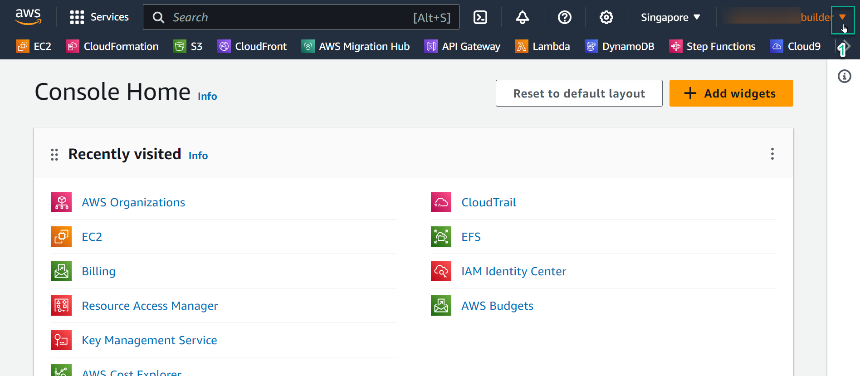
Task: Click the IAM Identity Center icon
Action: [x=441, y=271]
